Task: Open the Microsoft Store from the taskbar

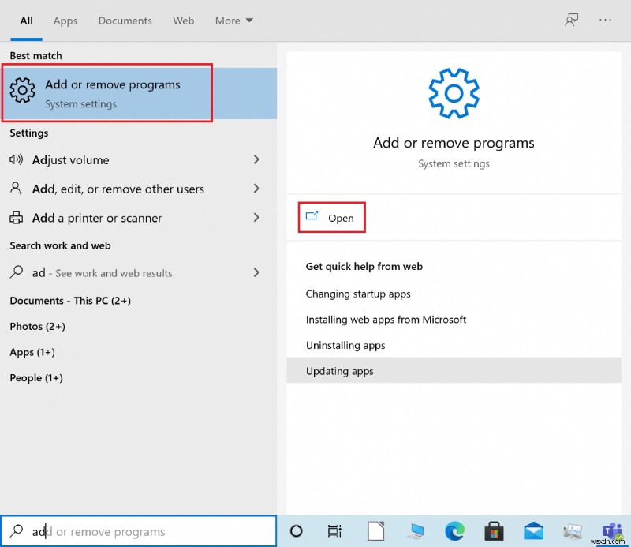Action: 494,531
